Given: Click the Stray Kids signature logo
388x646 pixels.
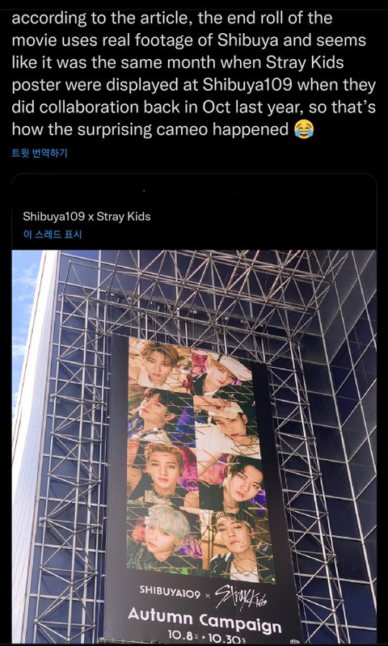Looking at the screenshot, I should (242, 597).
